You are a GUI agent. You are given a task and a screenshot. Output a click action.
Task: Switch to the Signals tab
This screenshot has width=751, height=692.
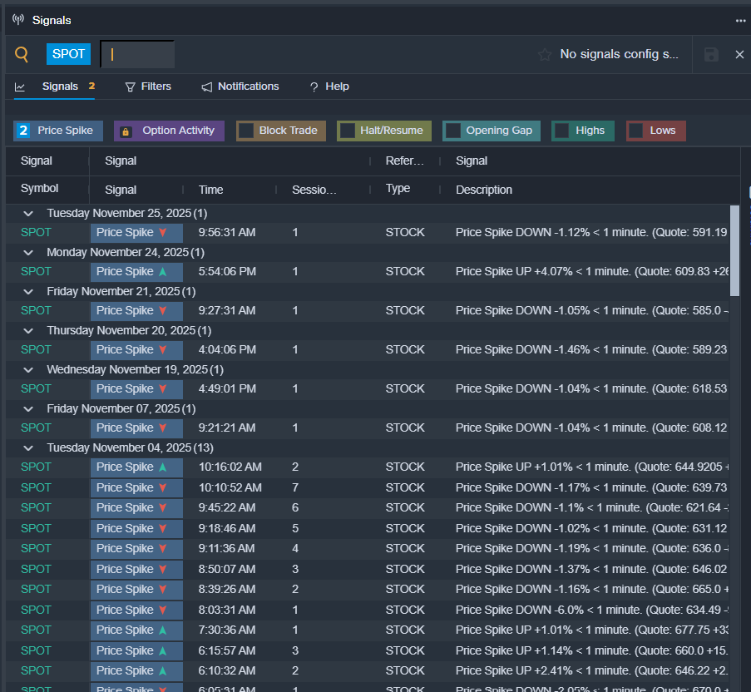(60, 86)
